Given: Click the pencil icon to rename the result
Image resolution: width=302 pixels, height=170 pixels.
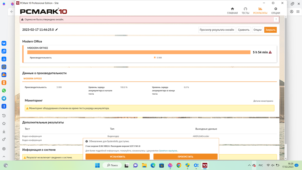Looking at the screenshot, I should (x=57, y=29).
